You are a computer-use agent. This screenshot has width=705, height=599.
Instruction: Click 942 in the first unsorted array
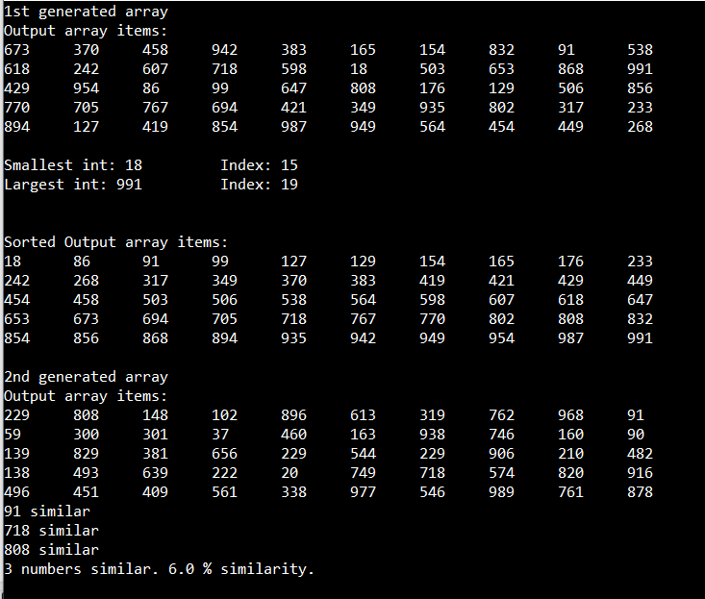(x=224, y=50)
